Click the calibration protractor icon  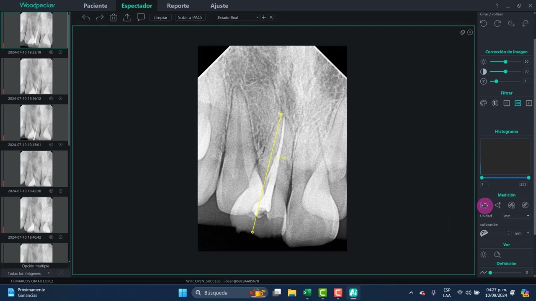(484, 233)
